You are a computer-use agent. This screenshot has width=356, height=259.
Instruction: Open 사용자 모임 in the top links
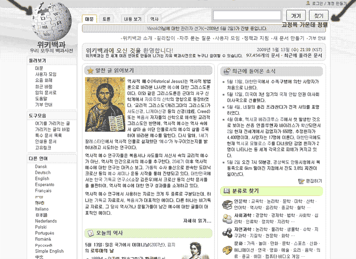tap(227, 38)
